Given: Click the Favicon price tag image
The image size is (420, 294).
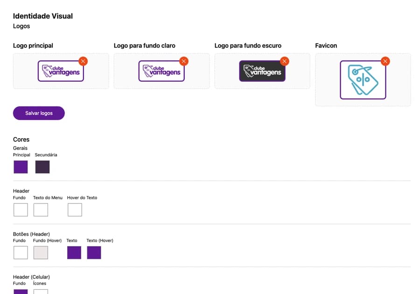Looking at the screenshot, I should (x=363, y=80).
